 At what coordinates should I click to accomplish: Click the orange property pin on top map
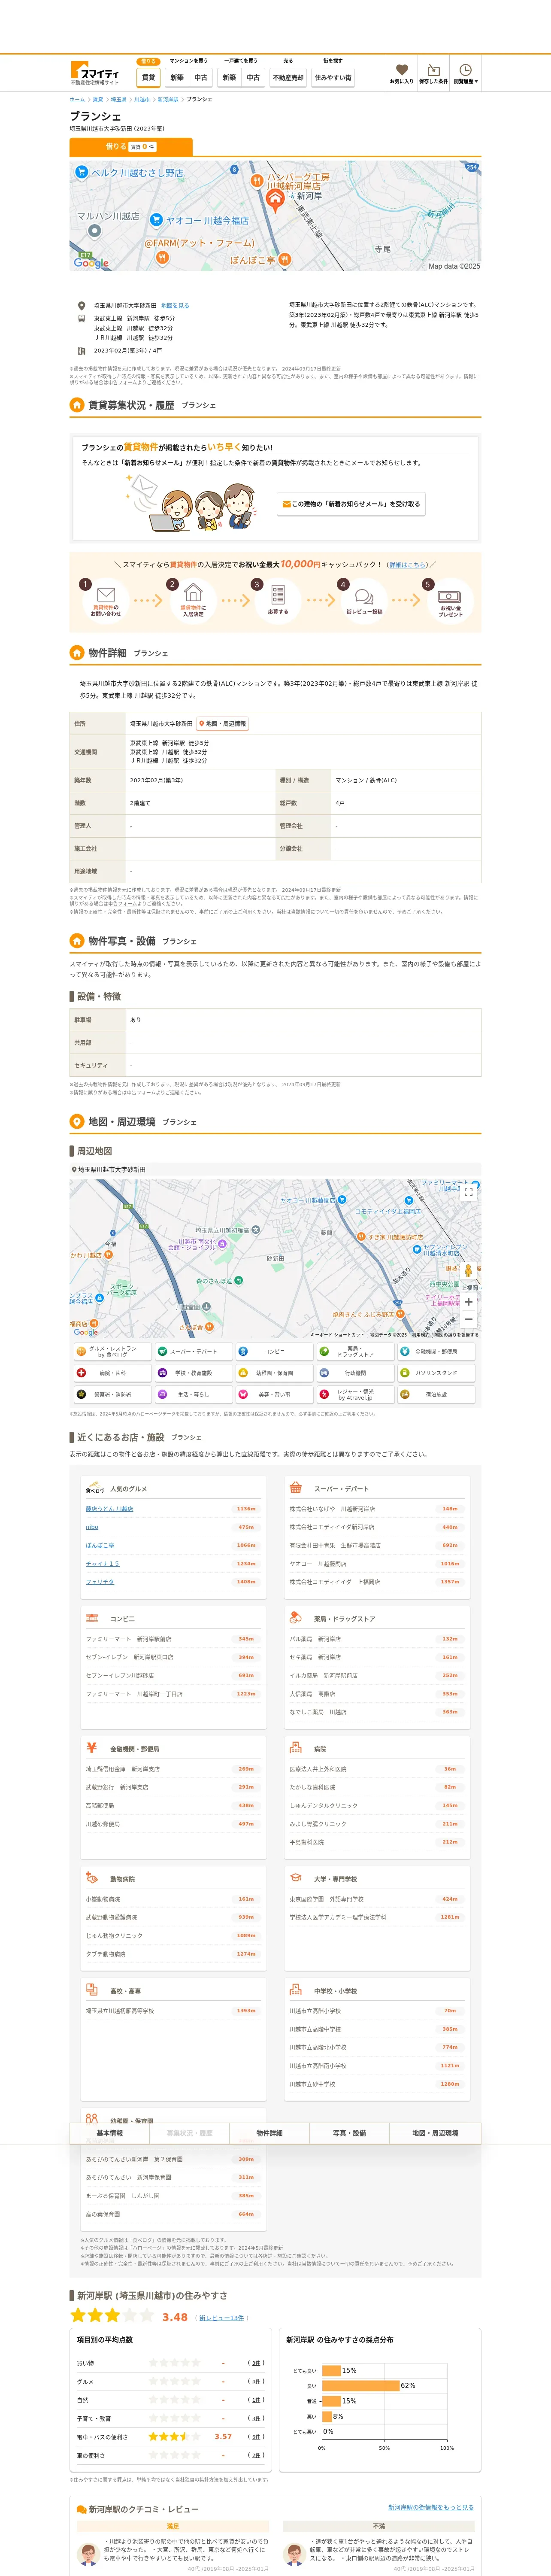tap(274, 200)
